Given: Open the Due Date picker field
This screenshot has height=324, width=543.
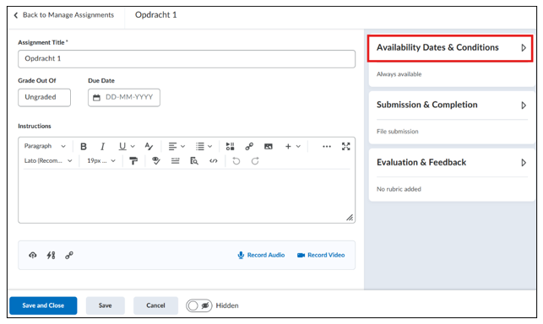Looking at the screenshot, I should tap(124, 98).
